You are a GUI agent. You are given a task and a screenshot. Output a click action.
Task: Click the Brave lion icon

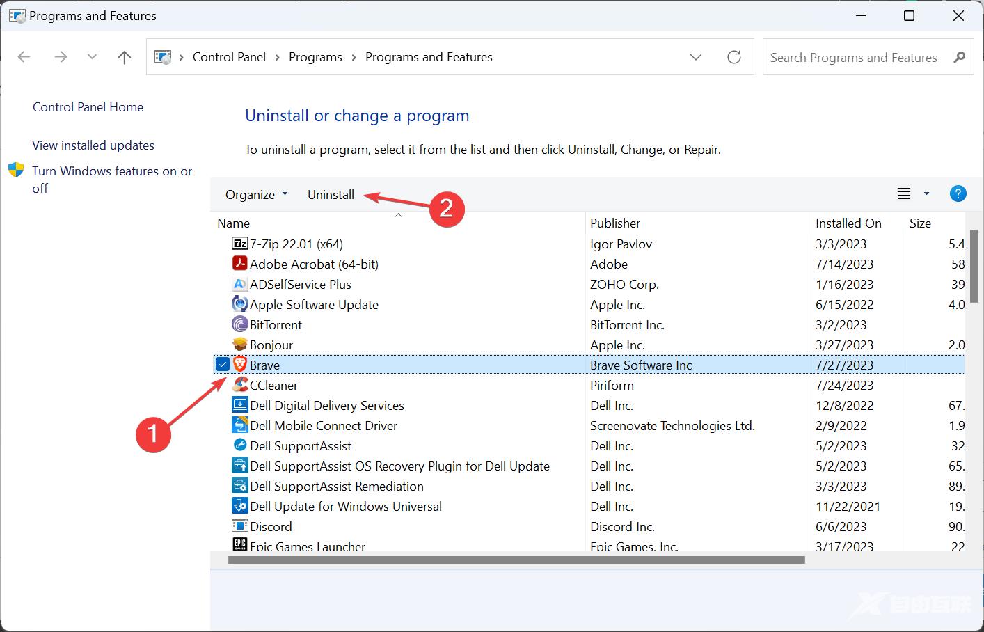[x=239, y=364]
